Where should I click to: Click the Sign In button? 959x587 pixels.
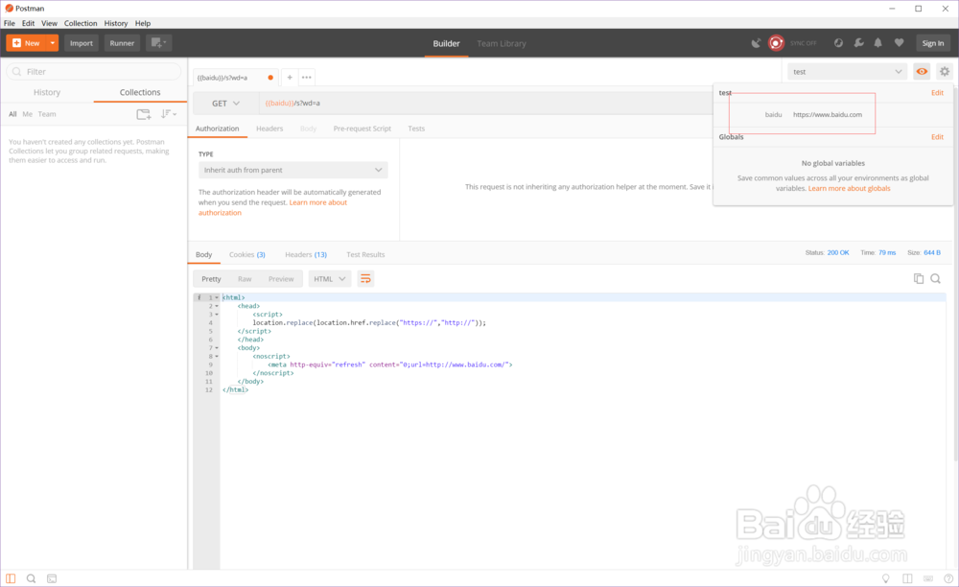pos(933,43)
